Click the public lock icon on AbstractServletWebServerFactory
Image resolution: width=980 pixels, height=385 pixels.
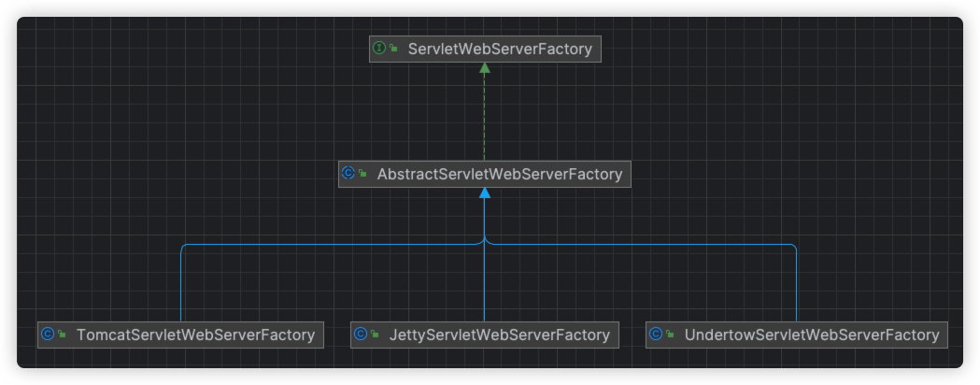[363, 173]
